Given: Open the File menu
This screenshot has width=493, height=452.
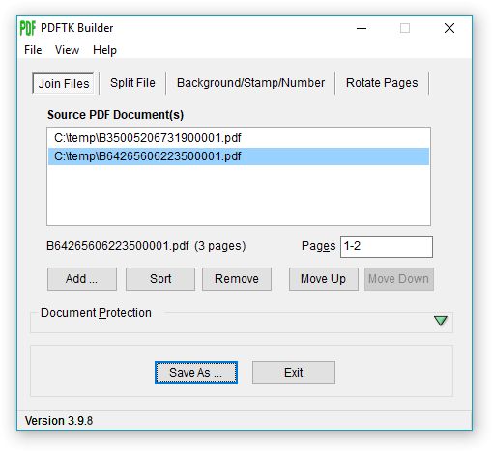Looking at the screenshot, I should click(x=33, y=50).
